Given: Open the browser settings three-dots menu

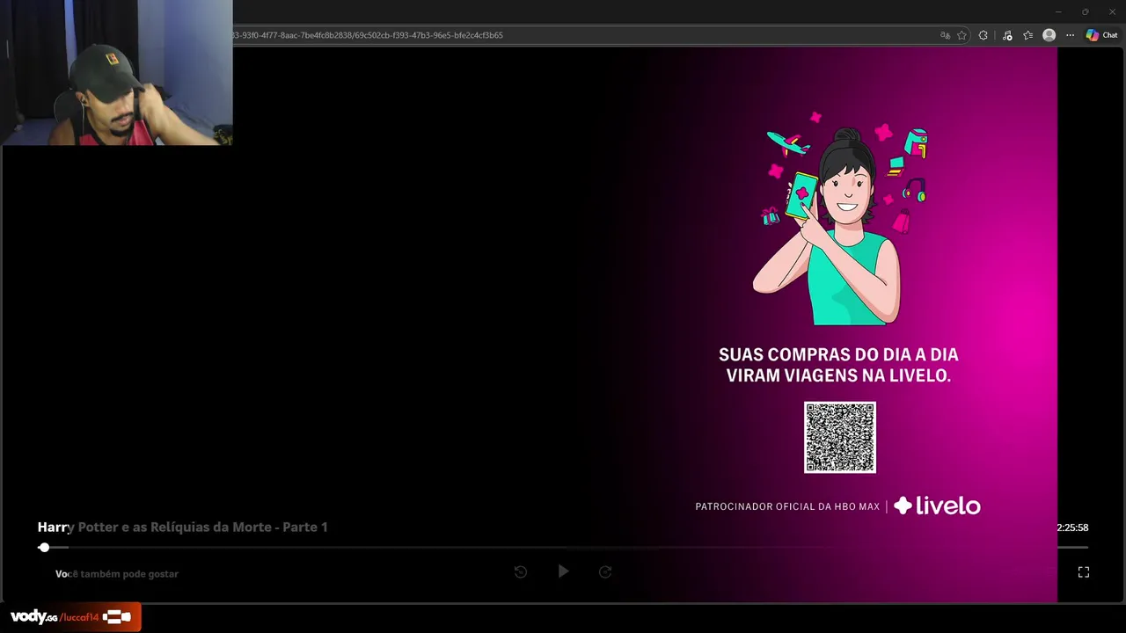Looking at the screenshot, I should point(1070,35).
